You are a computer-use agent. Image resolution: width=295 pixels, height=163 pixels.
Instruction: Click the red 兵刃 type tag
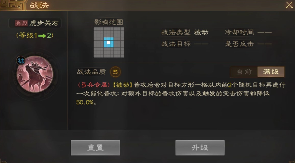[x=21, y=23]
